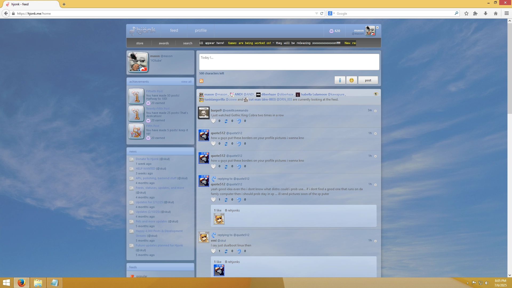Open options dropdown on emi's post
512x288 pixels.
375,241
